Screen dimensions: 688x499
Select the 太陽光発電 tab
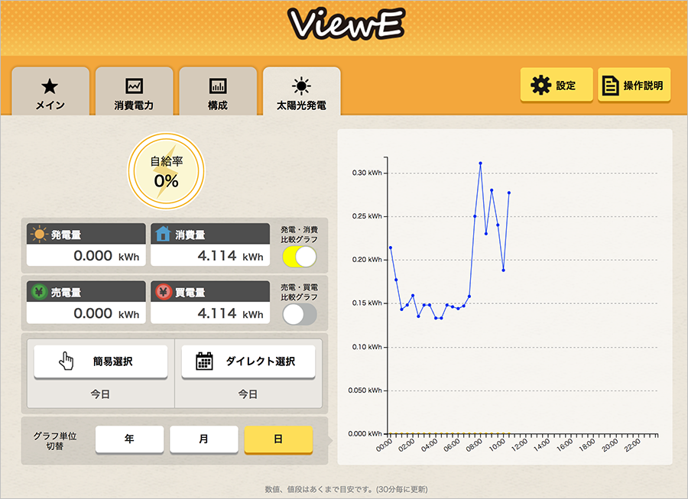click(x=301, y=91)
